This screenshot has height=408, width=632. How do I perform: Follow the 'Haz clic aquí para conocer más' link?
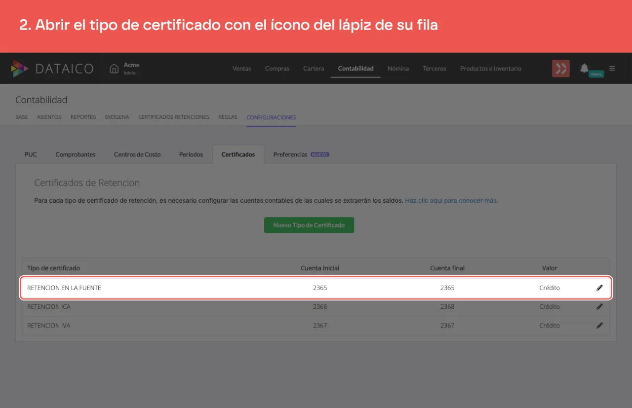point(452,201)
